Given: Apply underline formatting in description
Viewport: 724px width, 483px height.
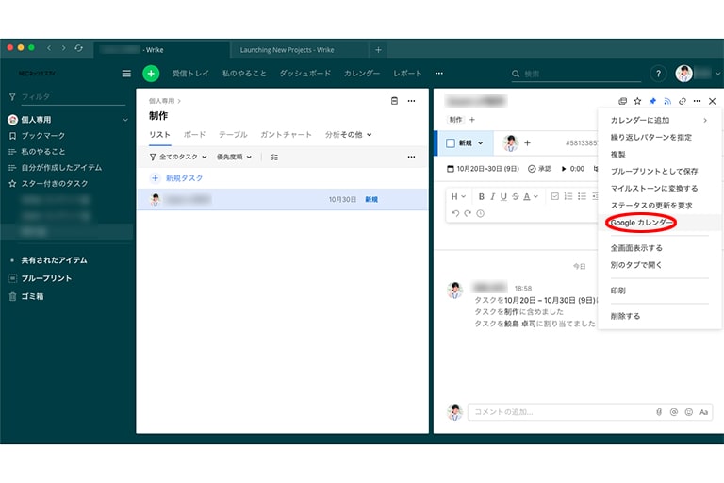Looking at the screenshot, I should [x=503, y=197].
